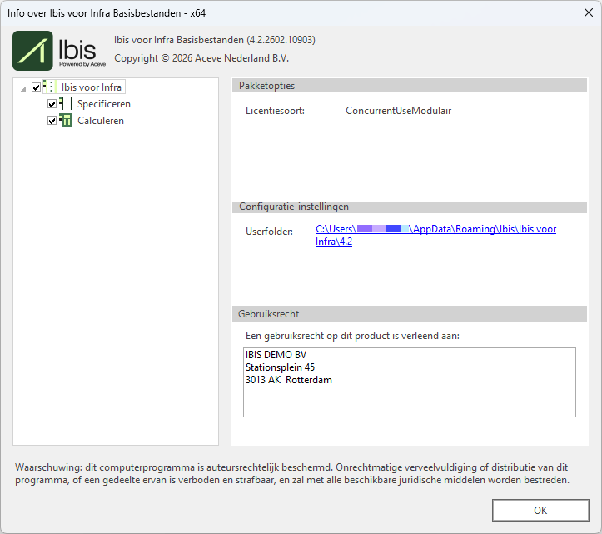Screen dimensions: 602x534
Task: Click the Gebruiksrecht section header
Action: coord(409,314)
